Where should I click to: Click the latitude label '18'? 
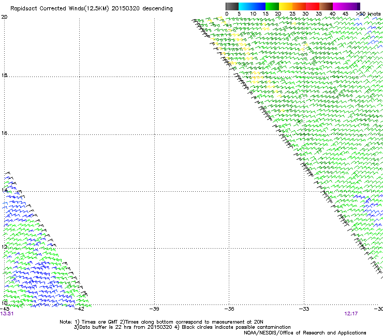(x=4, y=75)
